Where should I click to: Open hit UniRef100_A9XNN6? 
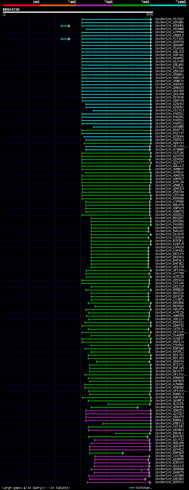tap(170, 29)
